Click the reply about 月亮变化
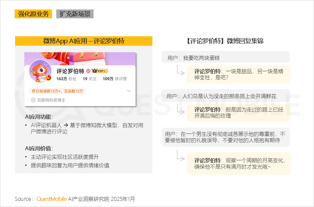 [238, 164]
